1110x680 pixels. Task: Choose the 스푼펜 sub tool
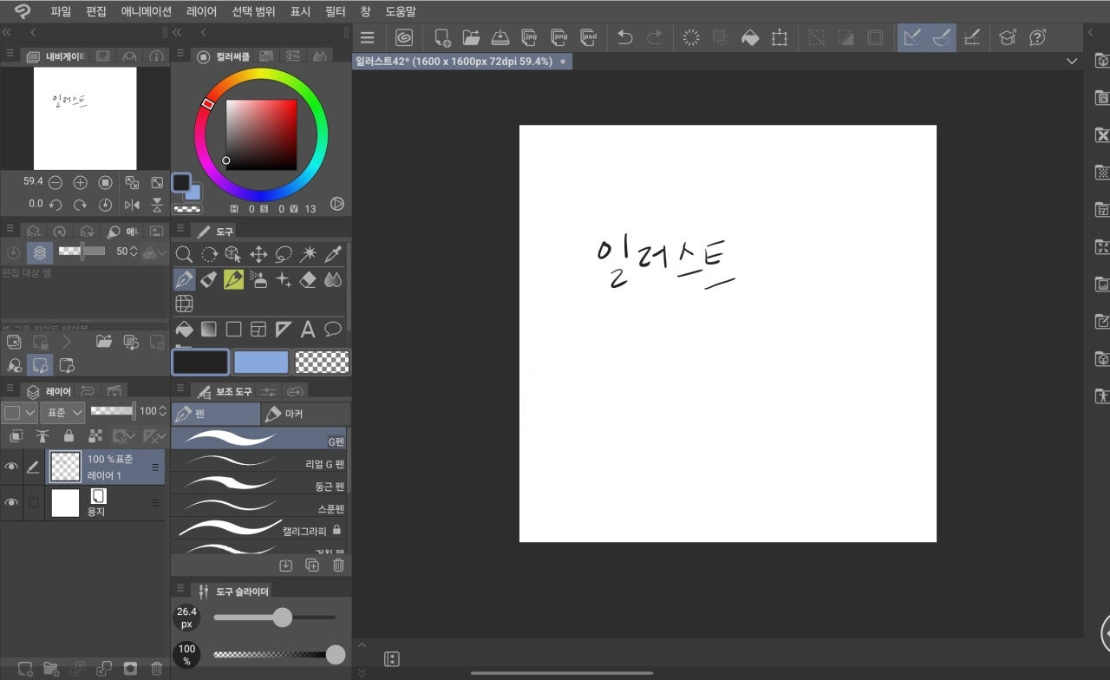point(258,508)
